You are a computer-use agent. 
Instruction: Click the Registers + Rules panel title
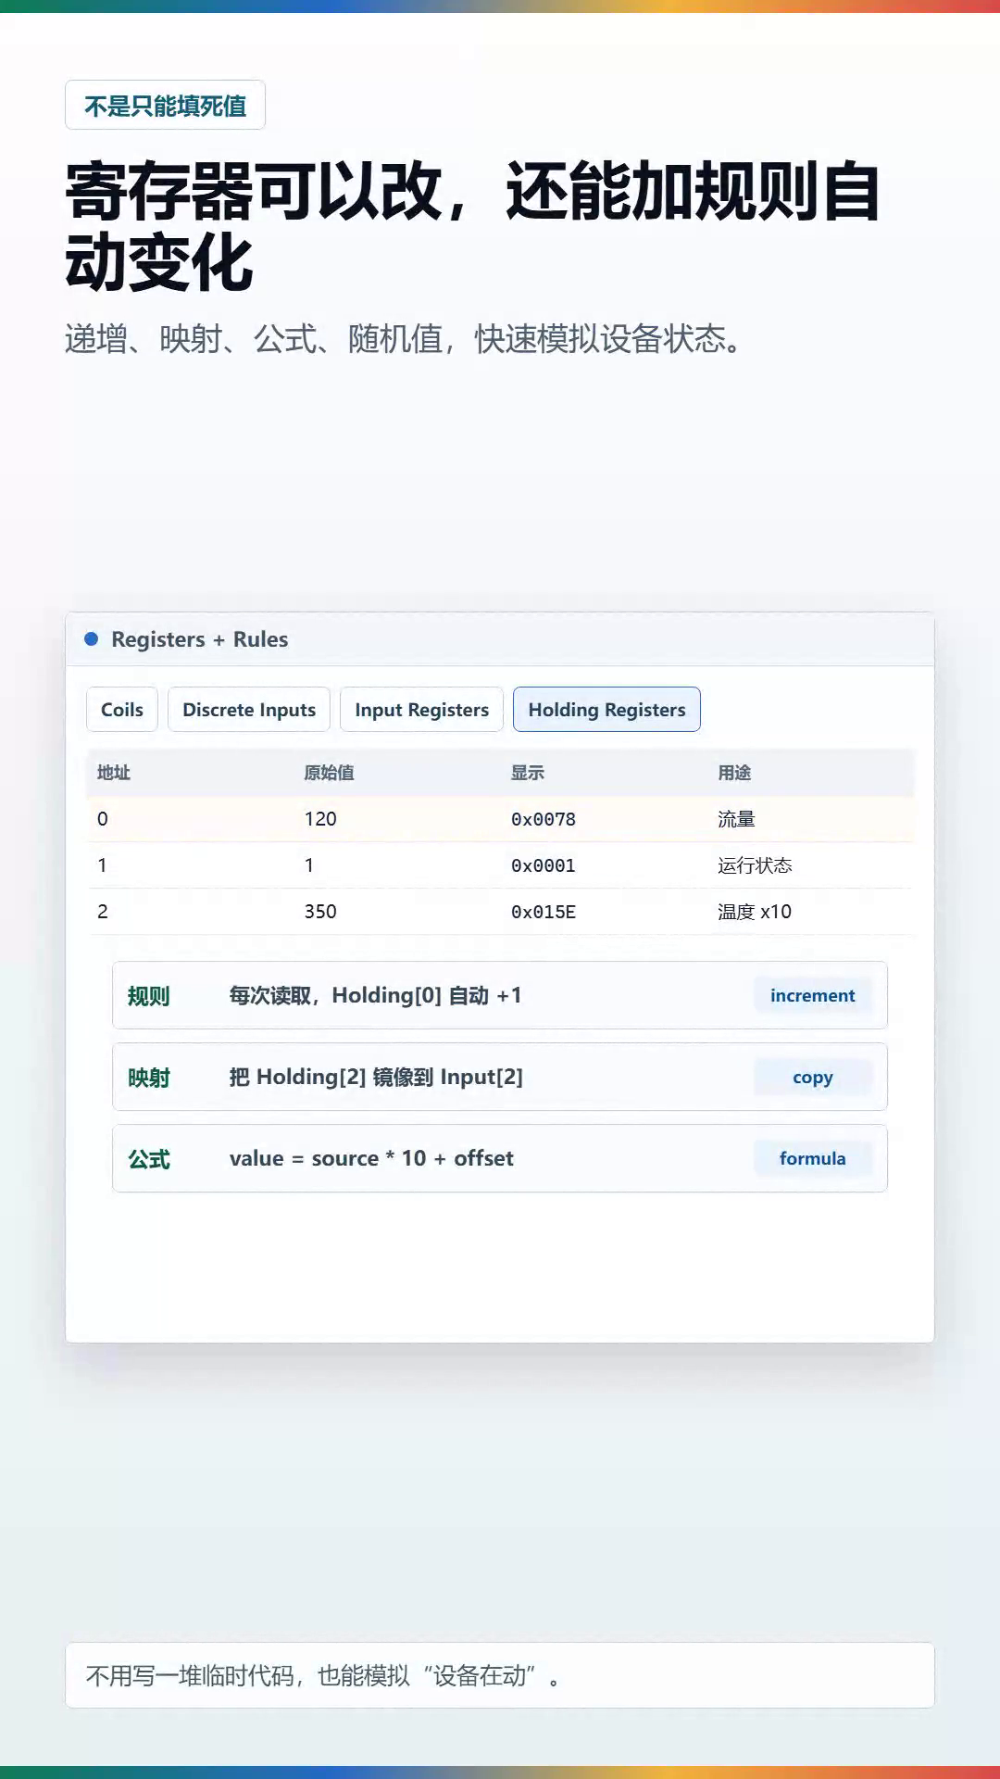(199, 639)
